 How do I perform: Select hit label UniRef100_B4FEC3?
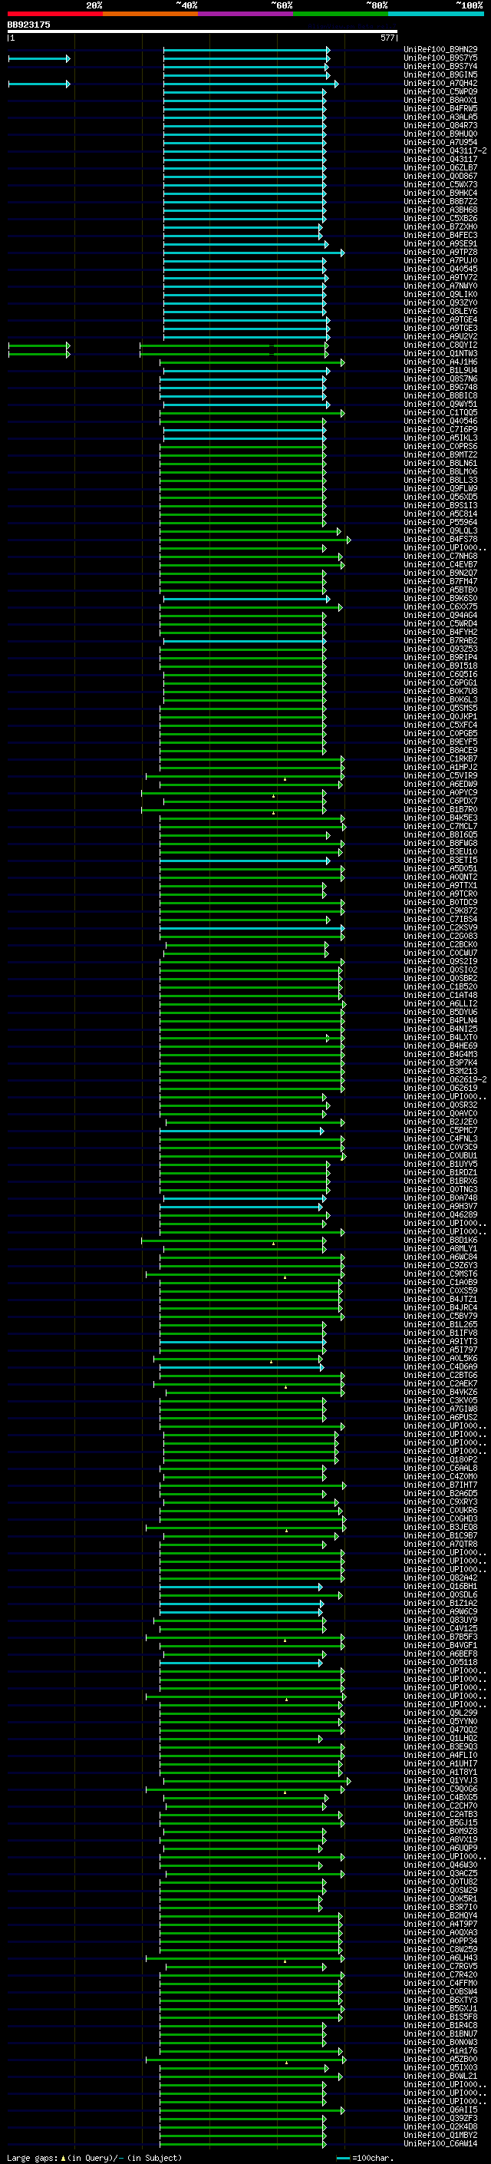pyautogui.click(x=440, y=235)
